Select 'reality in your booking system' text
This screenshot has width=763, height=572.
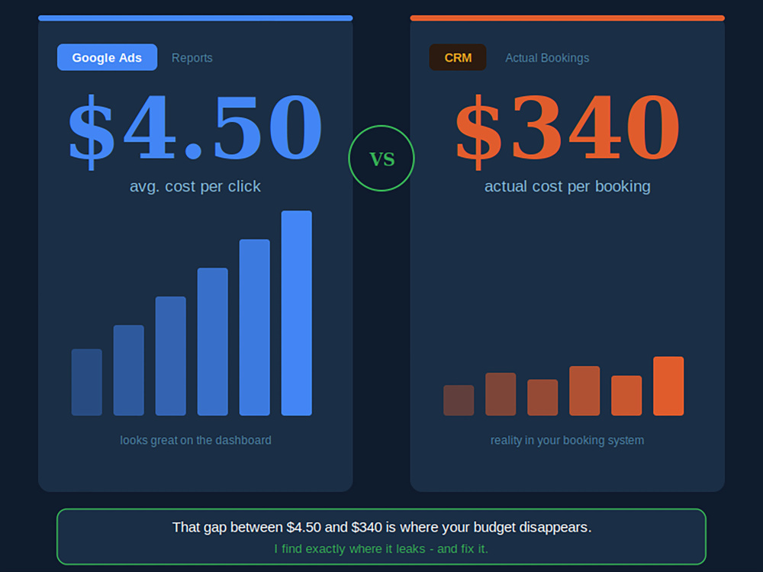(568, 440)
